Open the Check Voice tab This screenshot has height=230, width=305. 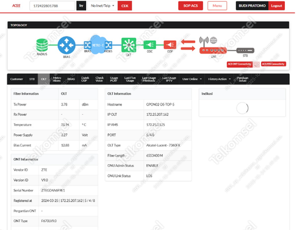[99, 79]
